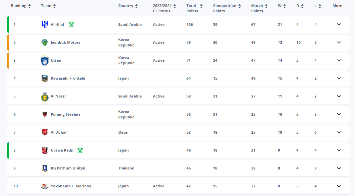Image resolution: width=355 pixels, height=196 pixels.
Task: Expand the Pohang Steelers row details
Action: pos(339,114)
